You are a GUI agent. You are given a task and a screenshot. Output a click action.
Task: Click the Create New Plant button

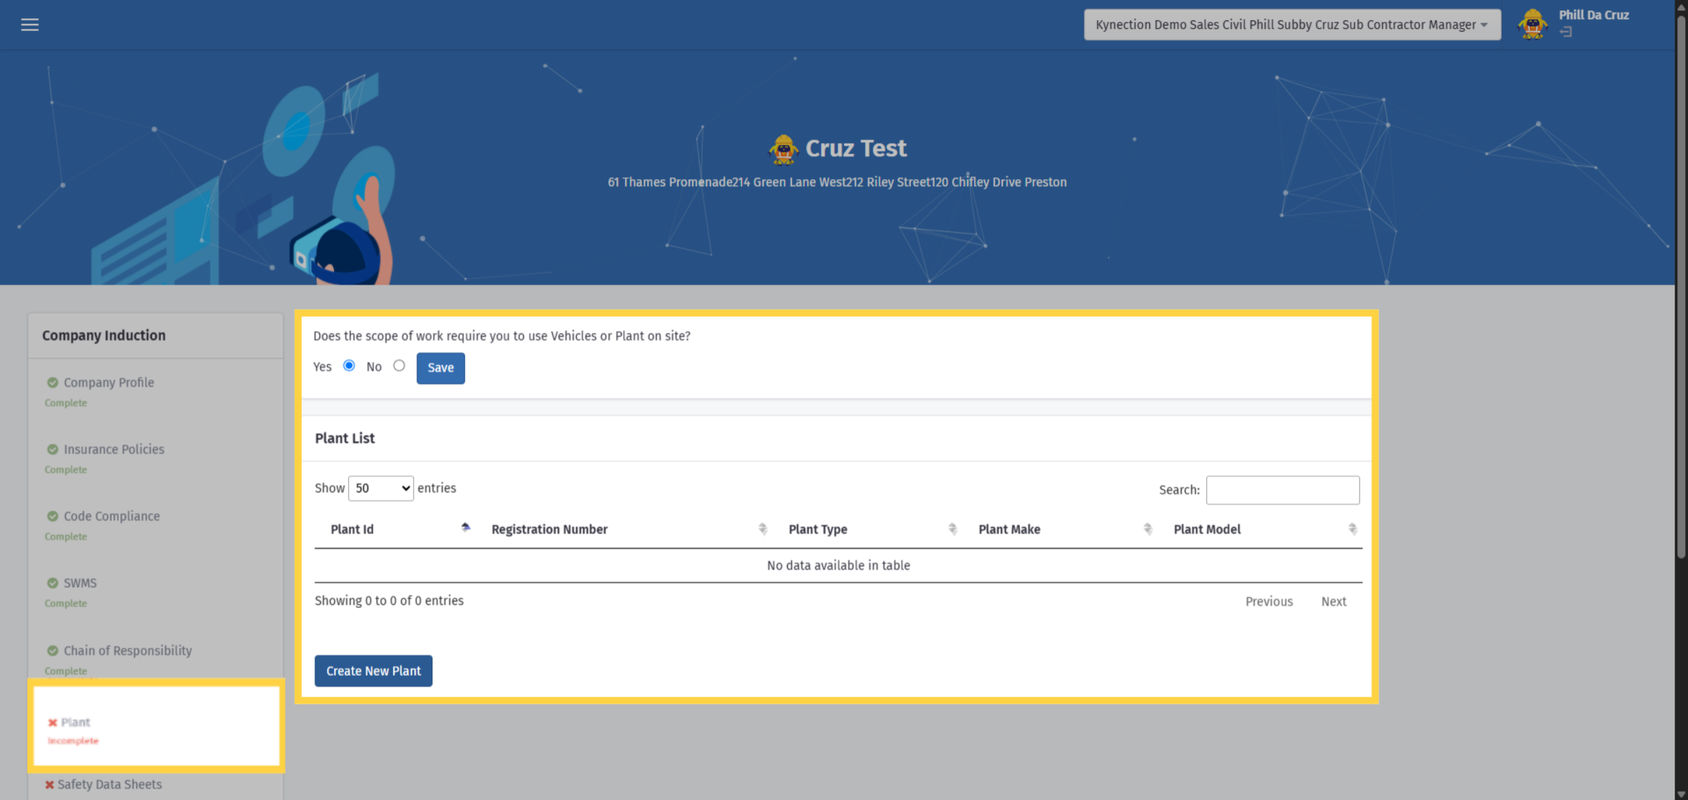pos(373,671)
